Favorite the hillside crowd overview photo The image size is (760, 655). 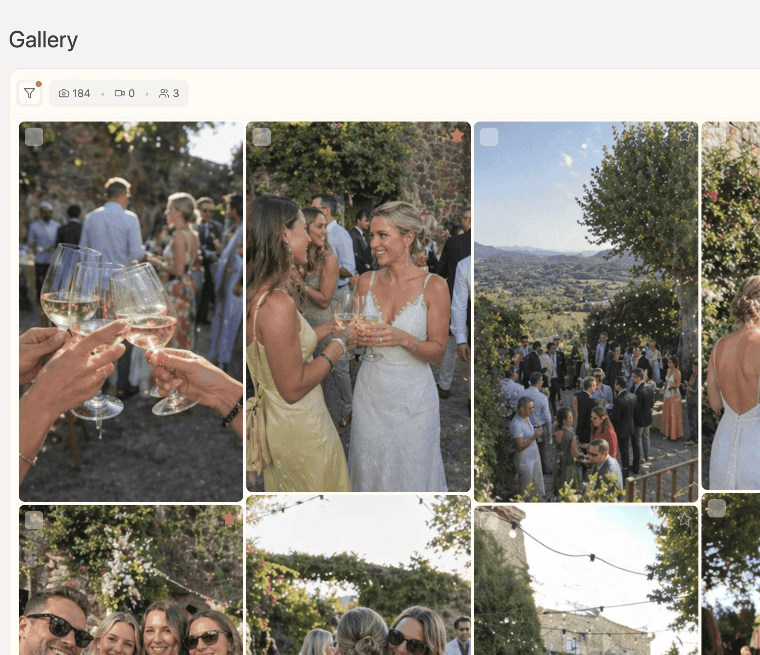pos(684,135)
